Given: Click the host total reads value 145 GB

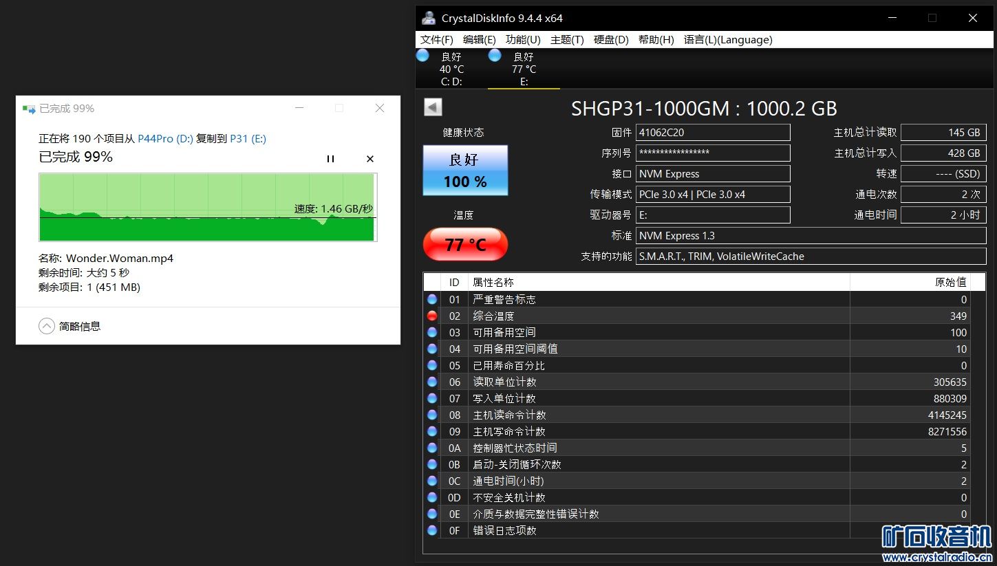Looking at the screenshot, I should (x=943, y=133).
